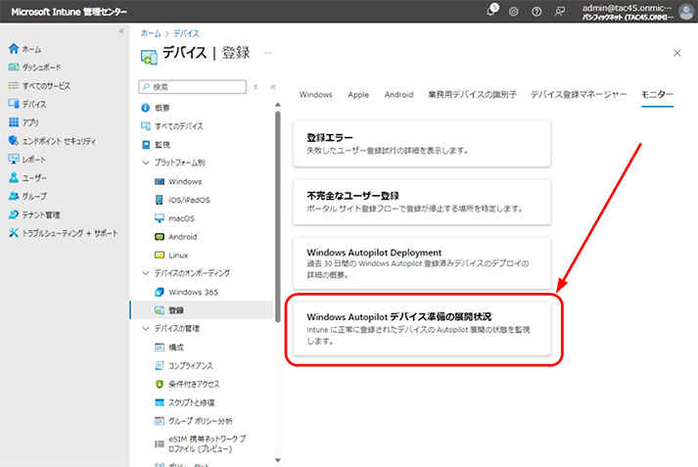Viewport: 698px width, 467px height.
Task: Switch to the Windows tab
Action: (315, 94)
